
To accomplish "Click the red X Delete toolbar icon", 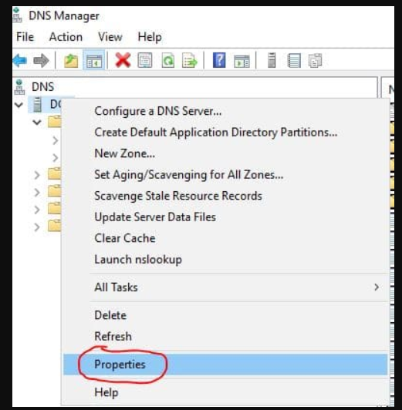I will tap(123, 60).
